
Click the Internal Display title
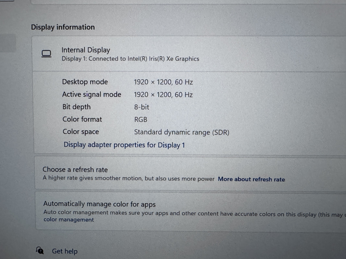pos(86,50)
